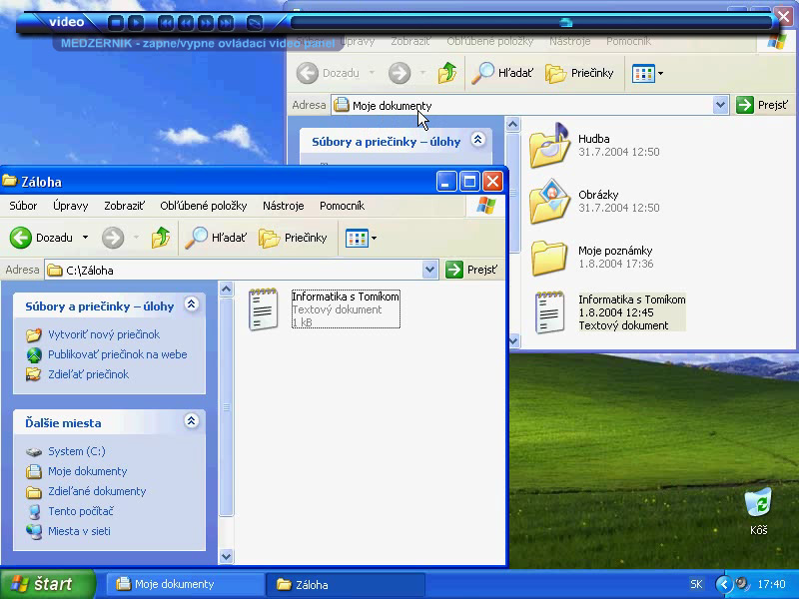Open Hľadať search in the Záloha window
This screenshot has height=599, width=799.
point(216,238)
